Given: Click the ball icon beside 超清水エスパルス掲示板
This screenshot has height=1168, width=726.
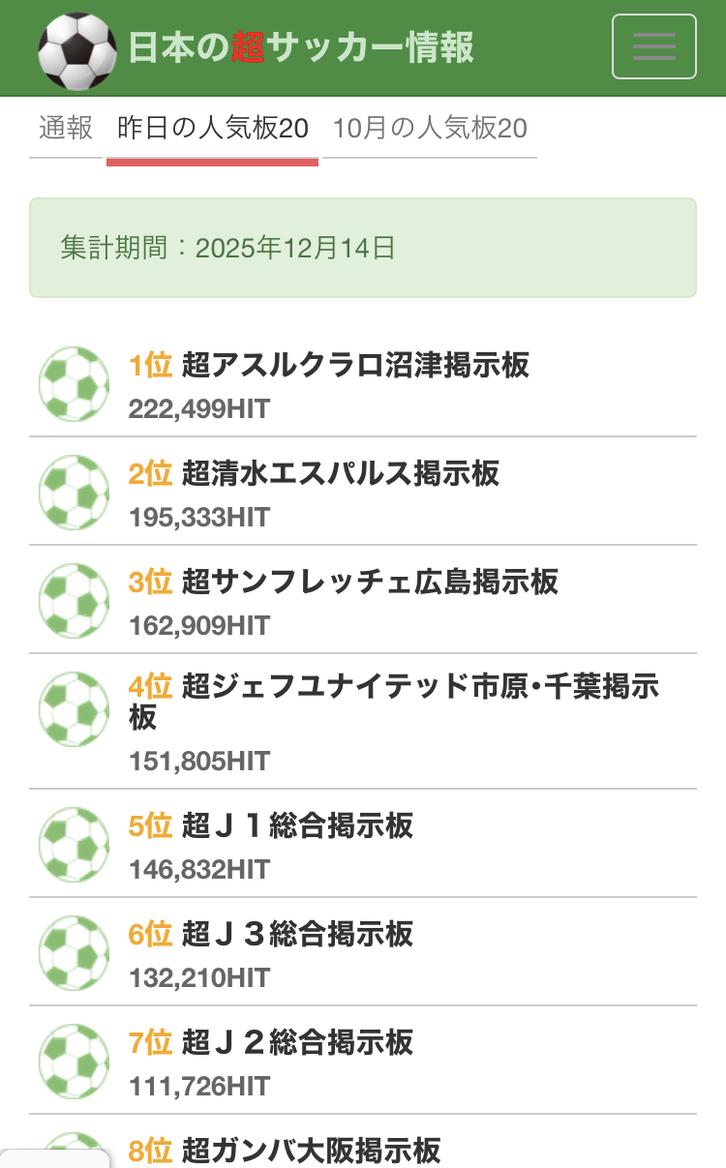Looking at the screenshot, I should (74, 493).
